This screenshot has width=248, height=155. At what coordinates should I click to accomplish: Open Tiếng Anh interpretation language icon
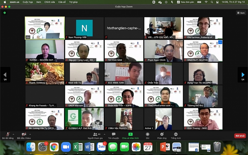coord(176,135)
